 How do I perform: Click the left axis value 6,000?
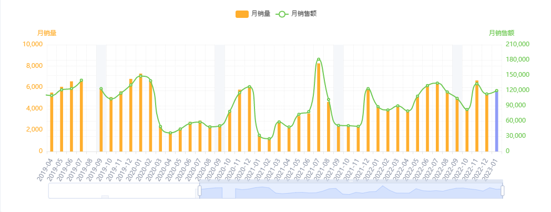(35, 87)
